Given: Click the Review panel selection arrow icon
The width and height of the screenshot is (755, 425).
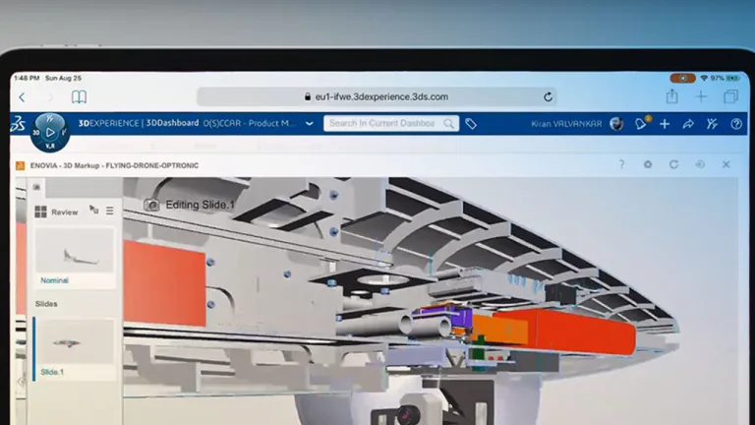Looking at the screenshot, I should [94, 210].
